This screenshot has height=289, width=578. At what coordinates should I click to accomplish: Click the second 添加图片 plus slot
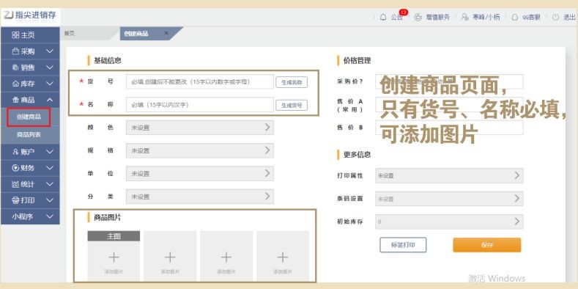click(170, 257)
